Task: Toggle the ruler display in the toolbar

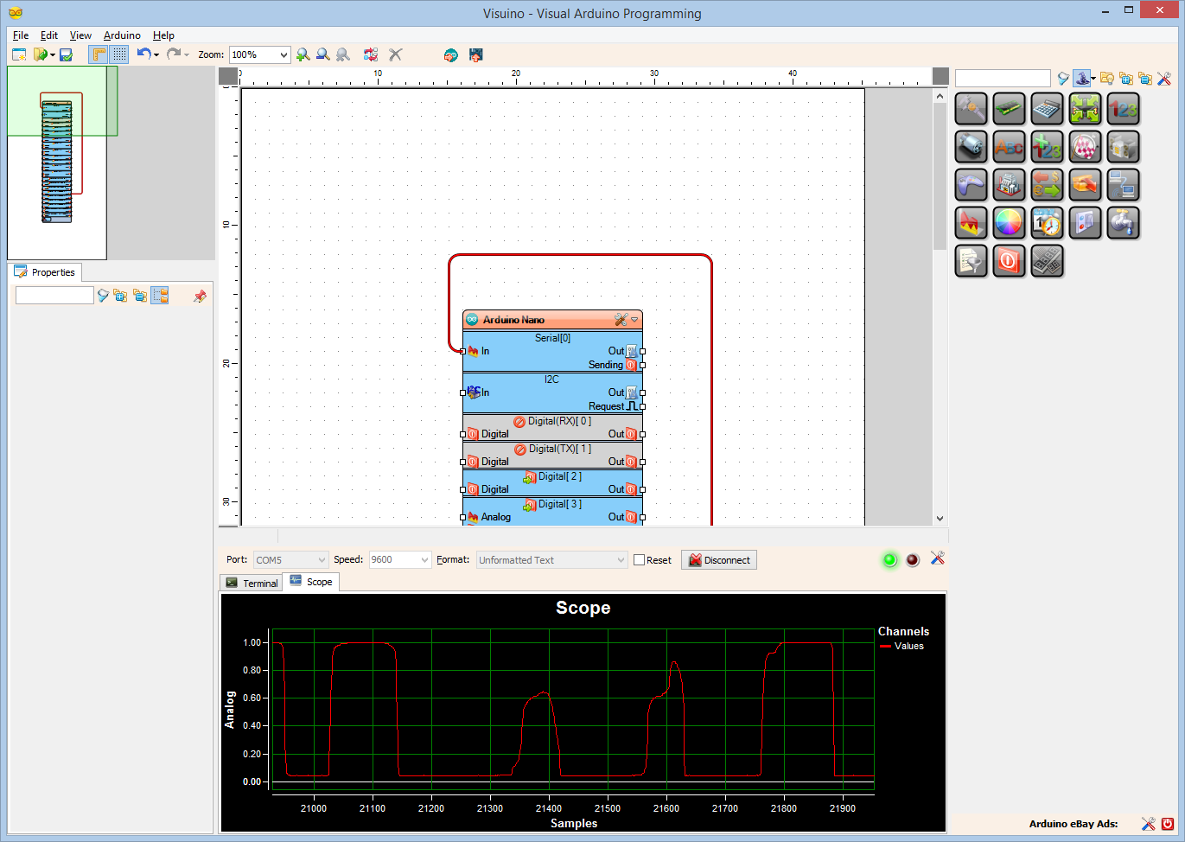Action: pos(99,54)
